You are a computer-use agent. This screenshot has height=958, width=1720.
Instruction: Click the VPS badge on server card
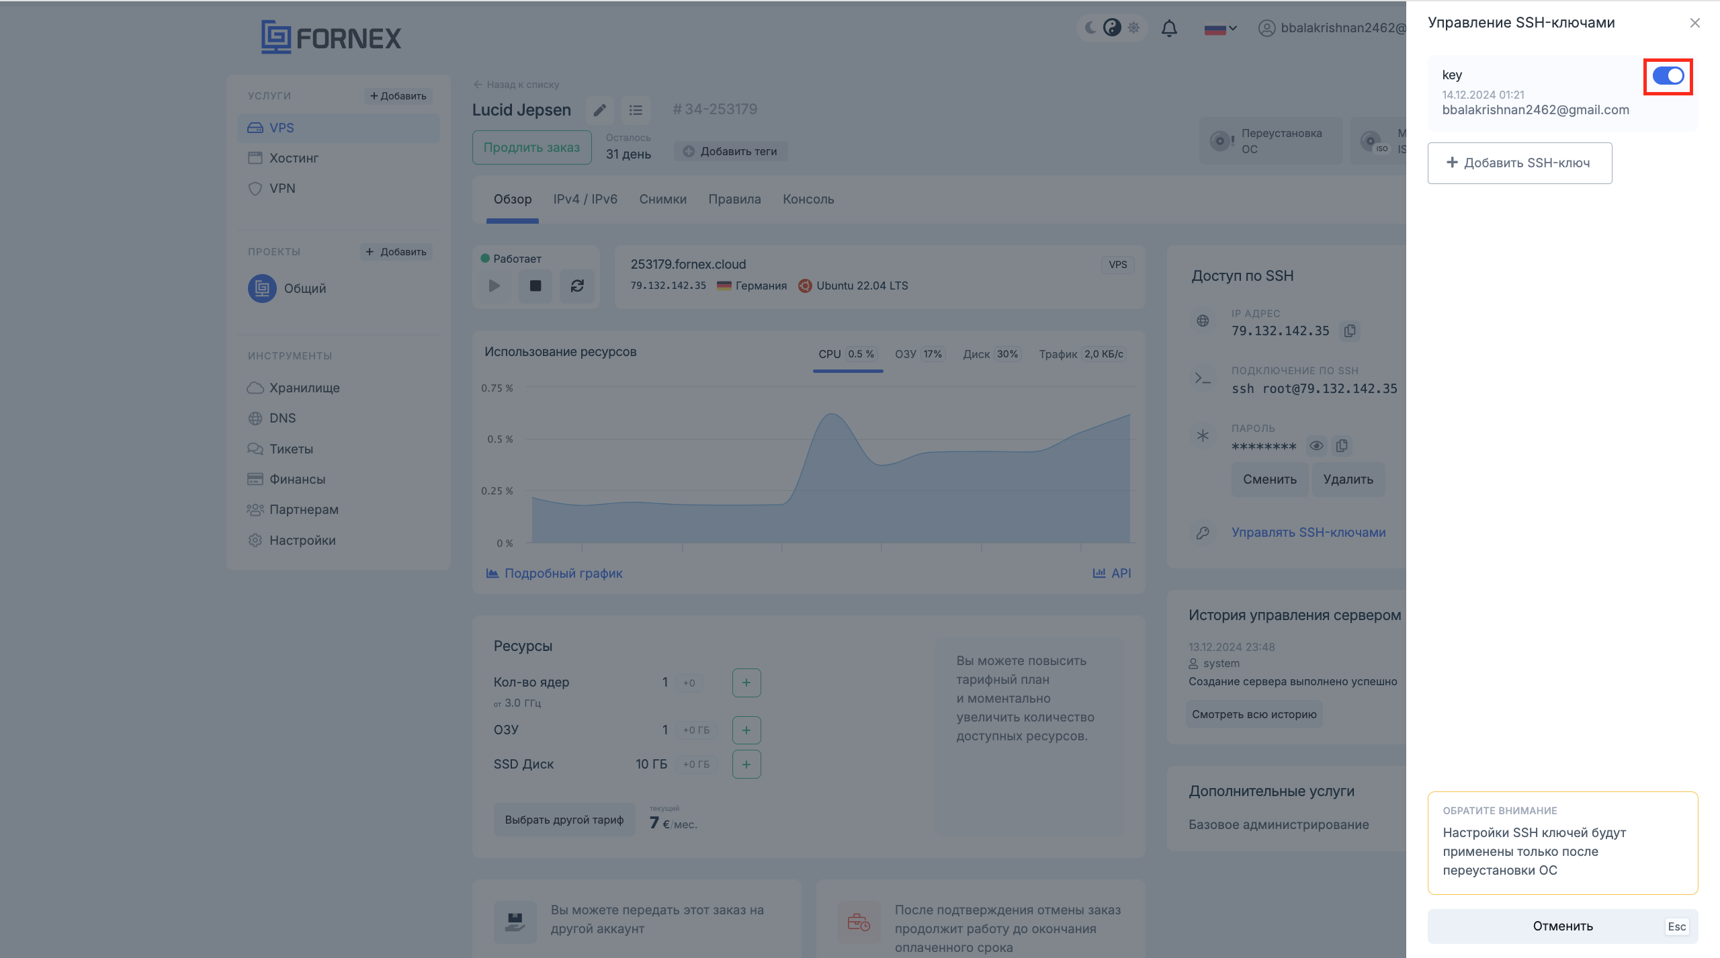(x=1117, y=265)
